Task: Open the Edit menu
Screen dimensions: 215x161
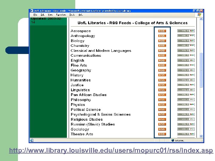Action: click(x=42, y=15)
